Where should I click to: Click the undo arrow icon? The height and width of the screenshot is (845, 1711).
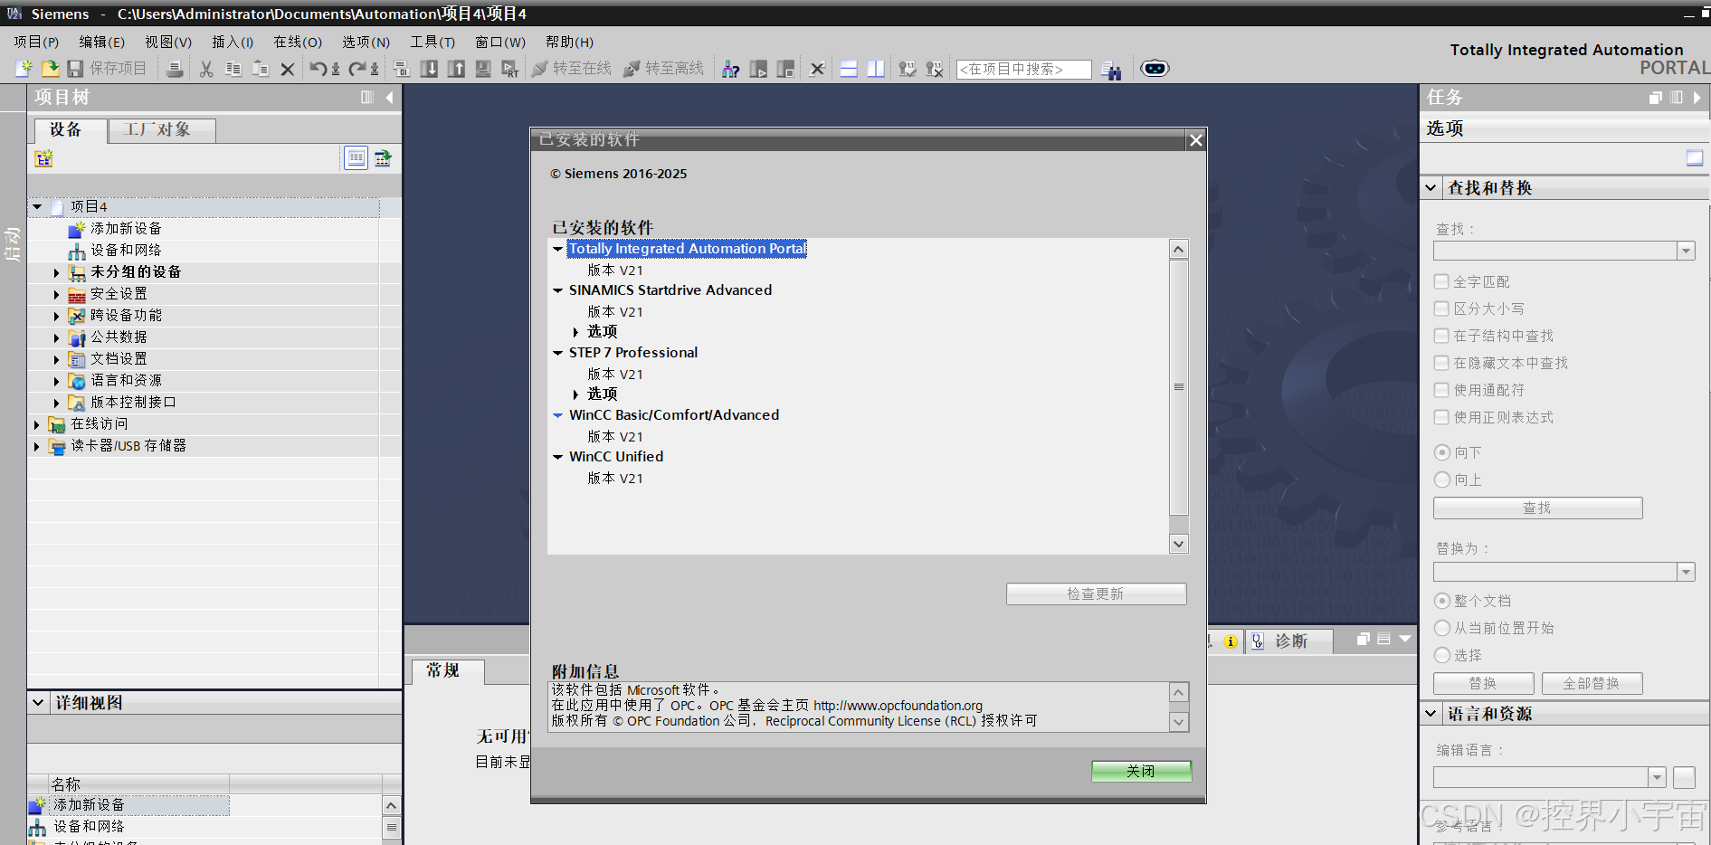[x=318, y=69]
